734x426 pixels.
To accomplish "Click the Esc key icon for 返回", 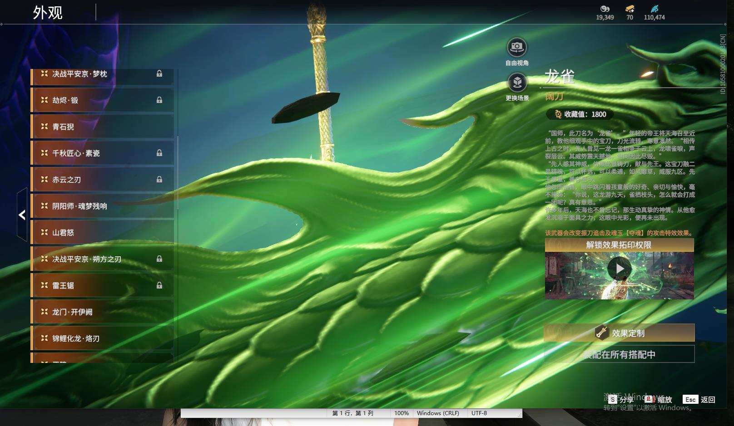I will [690, 399].
